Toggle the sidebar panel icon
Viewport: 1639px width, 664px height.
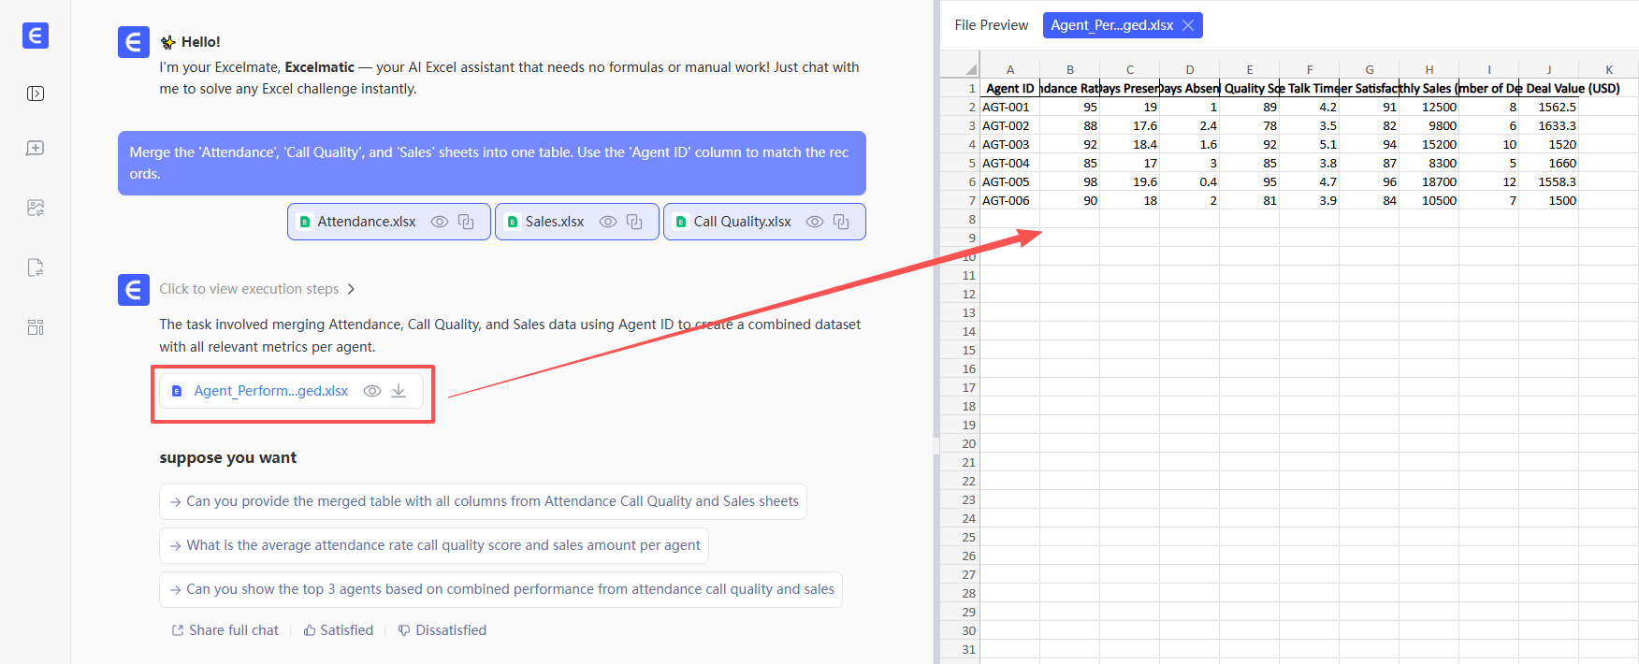pyautogui.click(x=36, y=94)
